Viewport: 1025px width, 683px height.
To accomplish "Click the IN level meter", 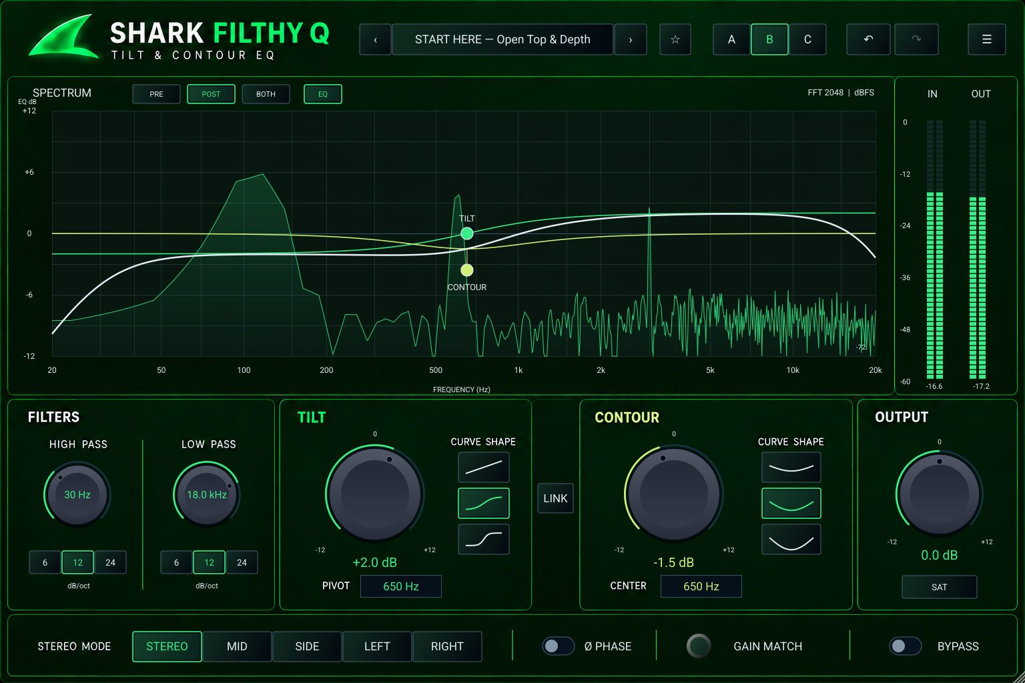I will (x=935, y=249).
